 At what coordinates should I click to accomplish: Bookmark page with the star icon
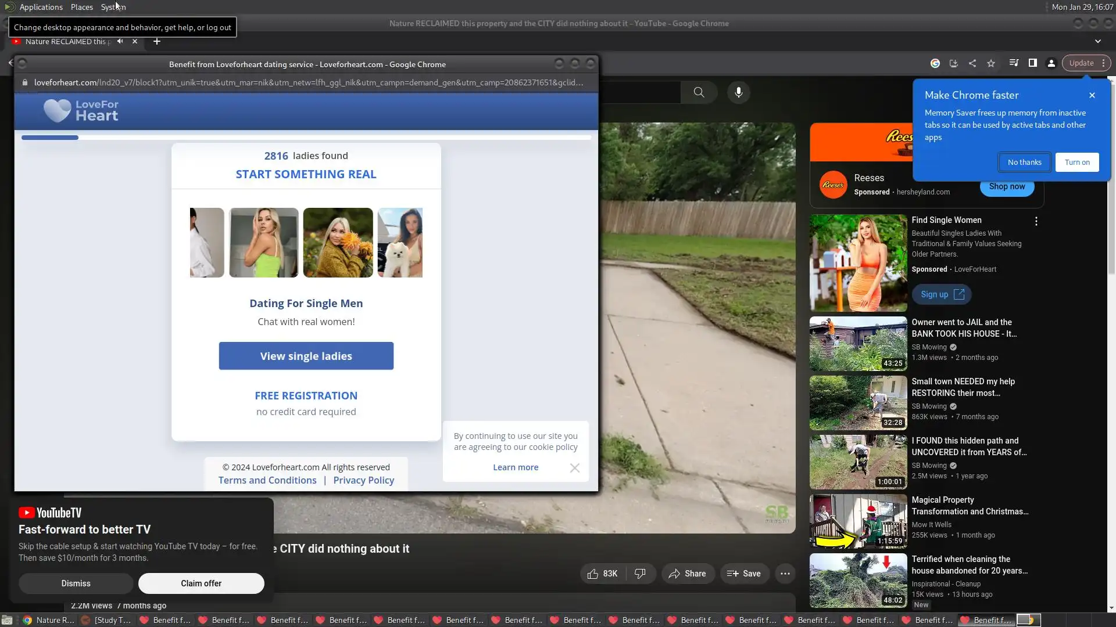coord(991,63)
